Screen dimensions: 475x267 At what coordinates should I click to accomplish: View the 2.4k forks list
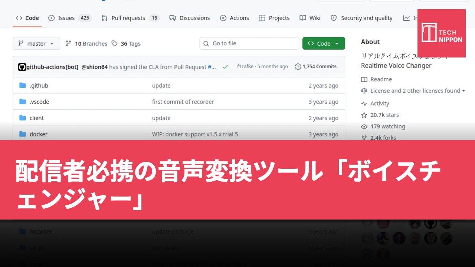[379, 138]
